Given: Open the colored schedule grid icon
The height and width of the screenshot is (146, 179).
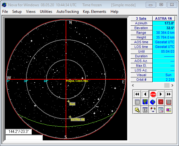Looking at the screenshot, I should click(160, 110).
